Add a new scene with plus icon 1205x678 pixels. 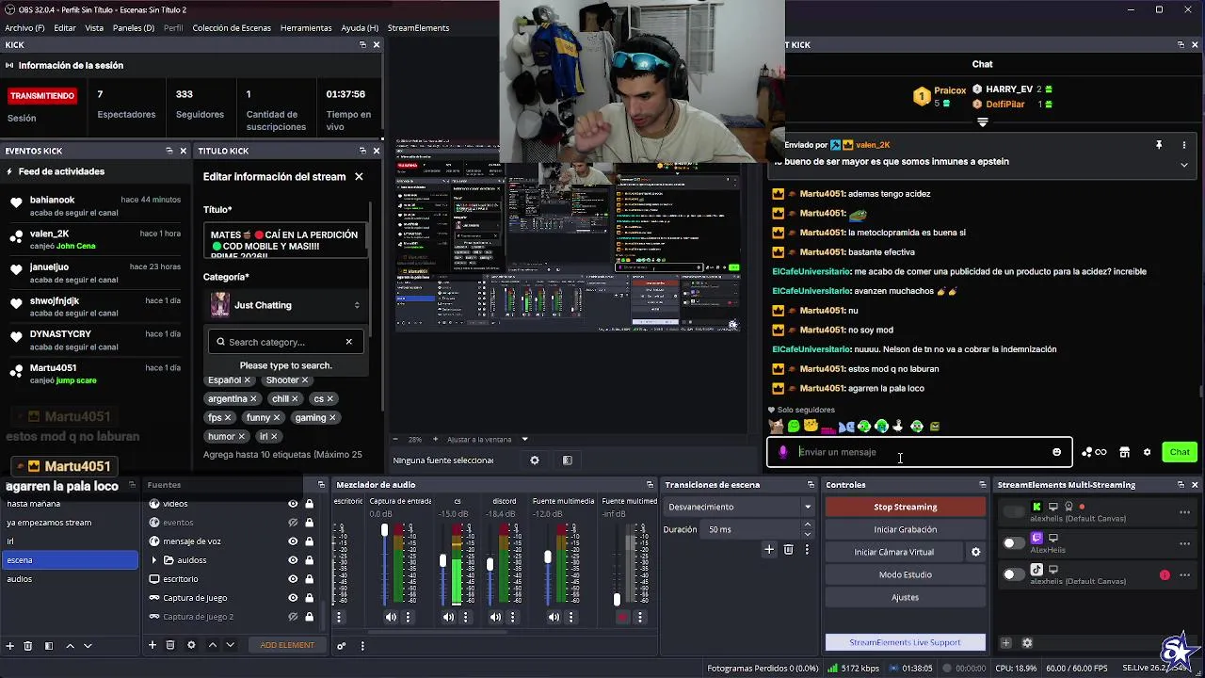10,646
